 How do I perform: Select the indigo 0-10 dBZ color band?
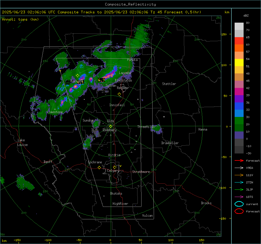(x=239, y=135)
